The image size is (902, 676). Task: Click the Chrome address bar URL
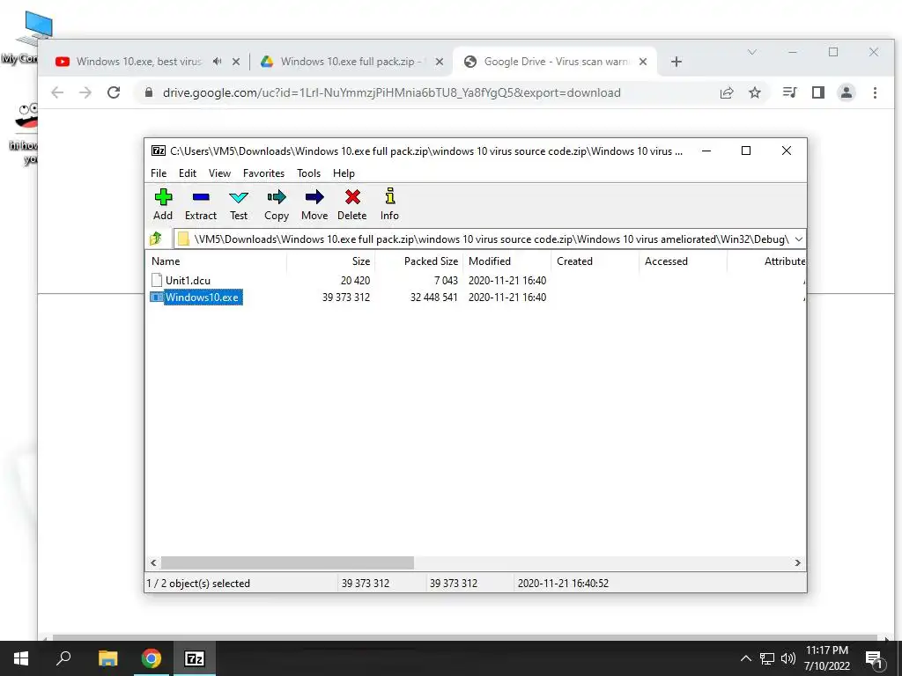[x=391, y=92]
